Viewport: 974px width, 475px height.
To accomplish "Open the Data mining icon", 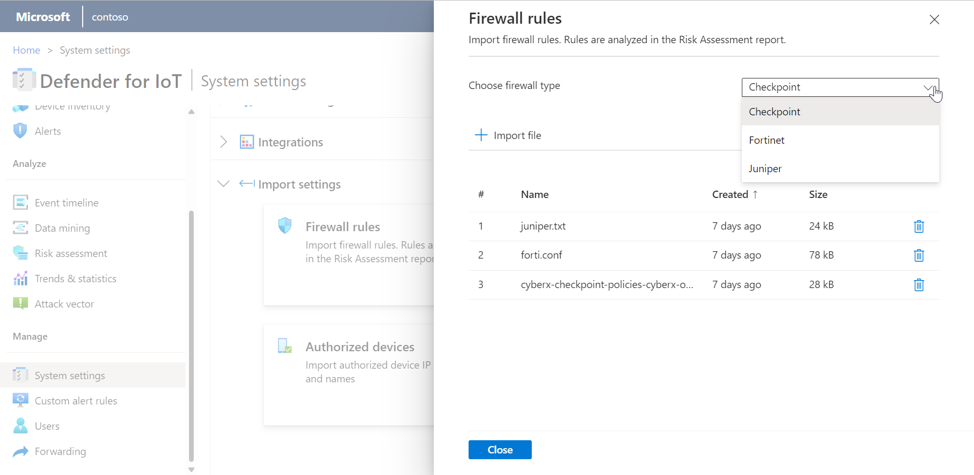I will (x=21, y=228).
